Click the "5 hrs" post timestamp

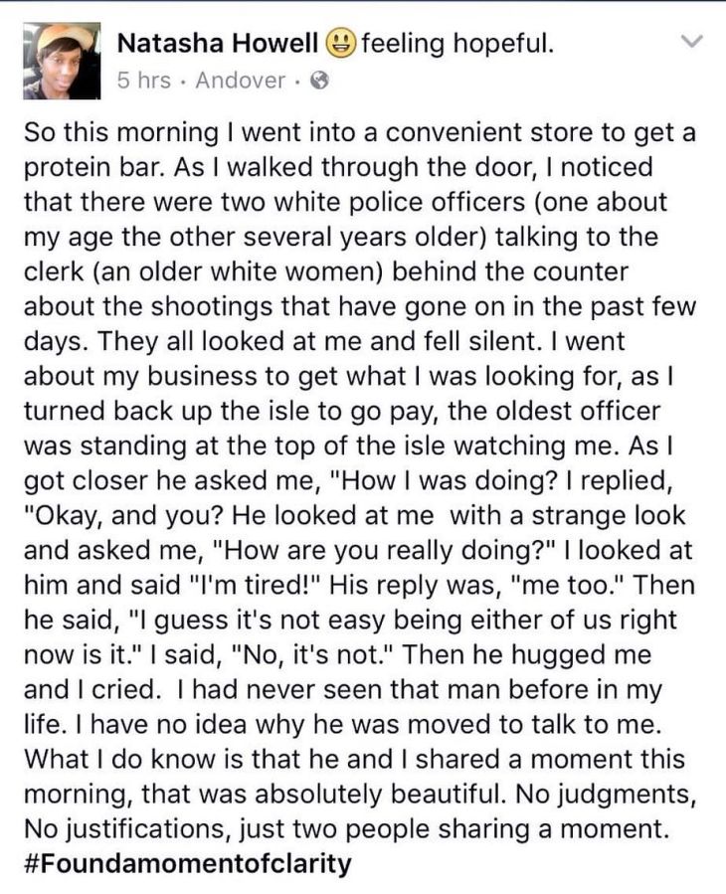coord(143,82)
